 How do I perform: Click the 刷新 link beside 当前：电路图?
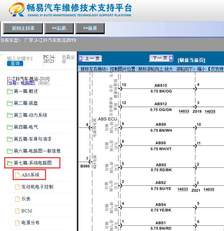coord(44,83)
